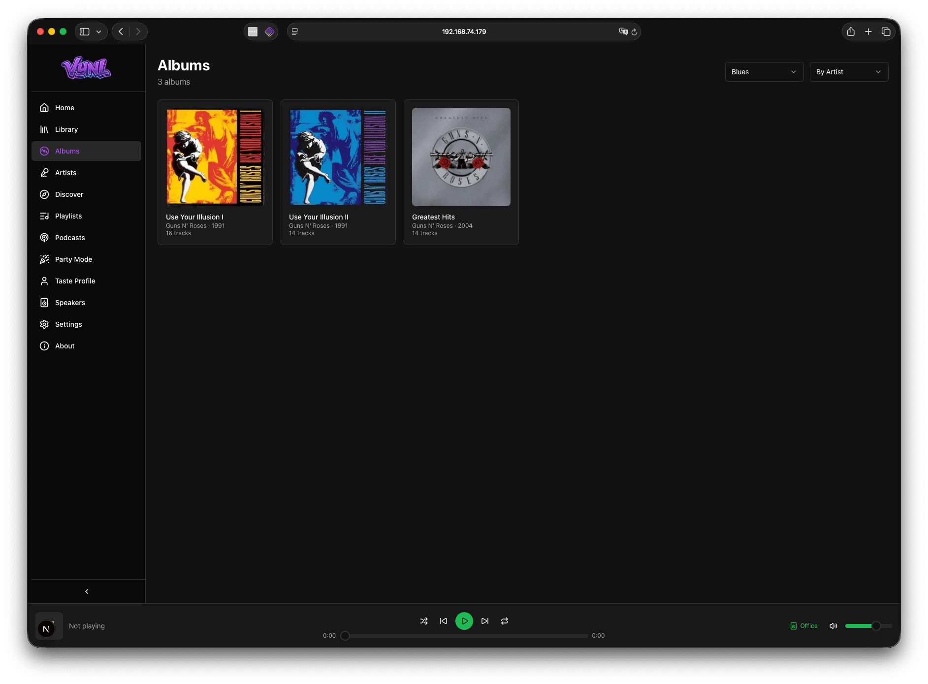Open the Blues genre dropdown
Viewport: 928px width, 684px height.
click(x=764, y=72)
